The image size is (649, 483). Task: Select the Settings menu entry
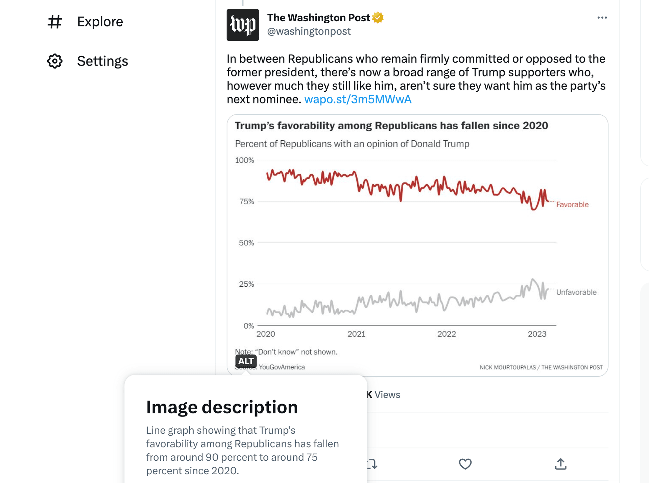tap(102, 61)
